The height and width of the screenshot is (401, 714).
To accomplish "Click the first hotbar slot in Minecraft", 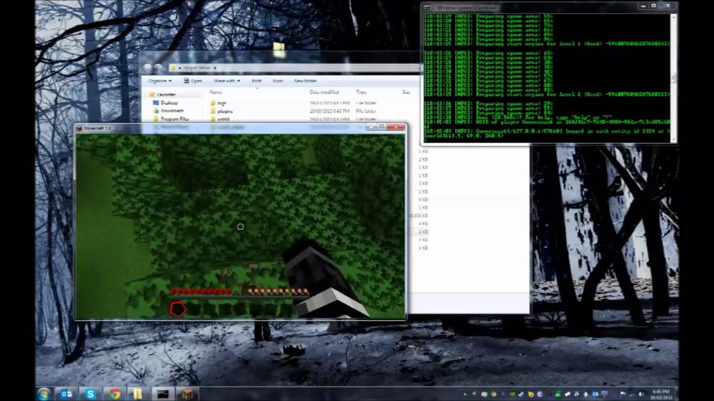I will pyautogui.click(x=177, y=309).
